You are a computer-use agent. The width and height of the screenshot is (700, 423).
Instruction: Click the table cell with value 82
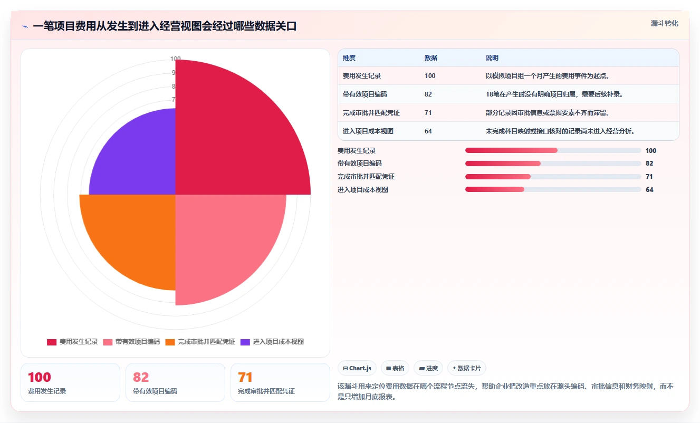click(428, 94)
